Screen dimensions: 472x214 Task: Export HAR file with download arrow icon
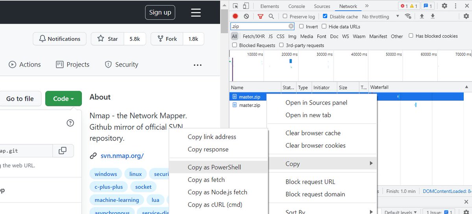point(433,16)
